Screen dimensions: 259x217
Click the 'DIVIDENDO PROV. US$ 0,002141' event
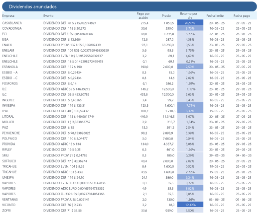point(66,200)
